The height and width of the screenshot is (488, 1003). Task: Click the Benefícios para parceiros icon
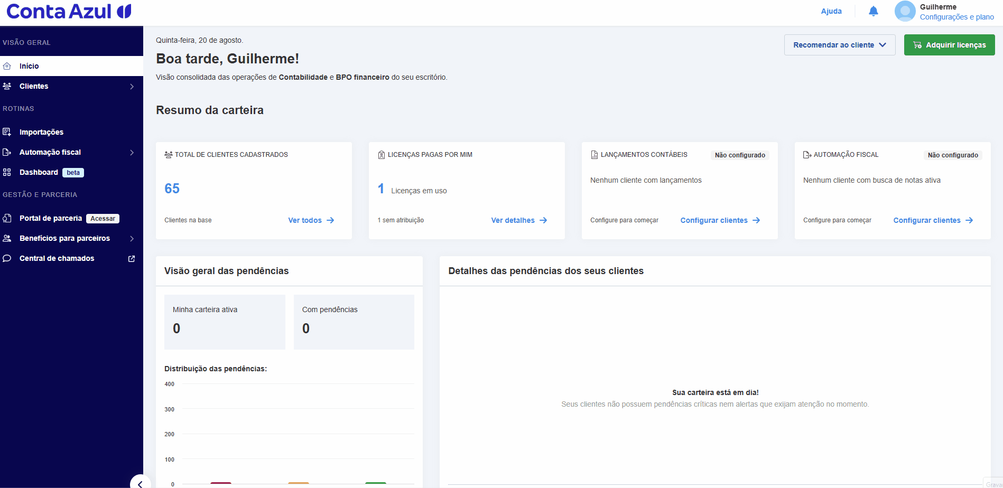[7, 238]
